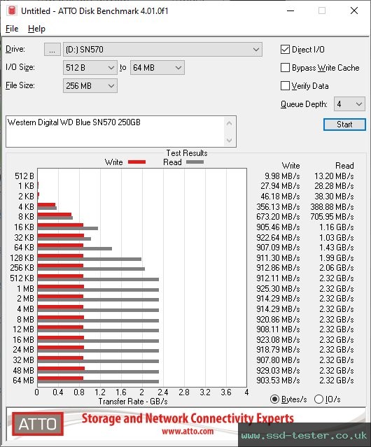Screen dimensions: 371x447
Task: Enable Bypass Write Cache checkbox
Action: [285, 68]
